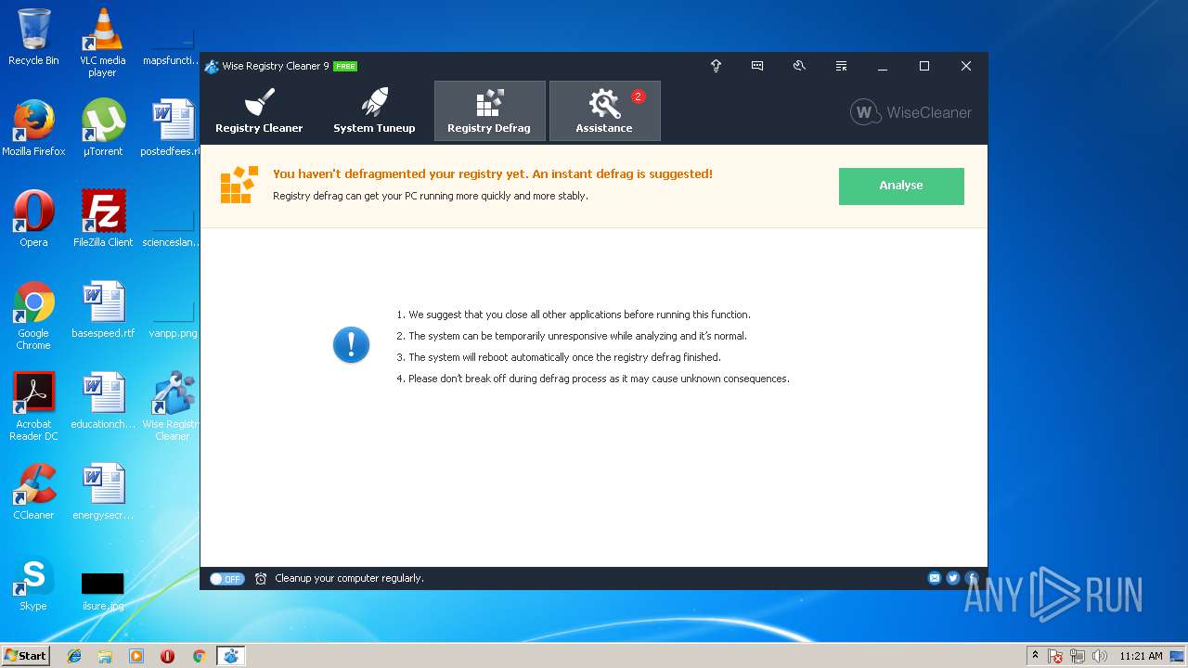Click the Facebook icon in status bar
1188x668 pixels.
click(x=972, y=578)
